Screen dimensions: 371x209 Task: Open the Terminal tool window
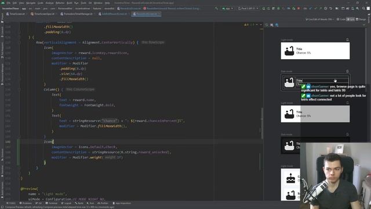(52, 203)
